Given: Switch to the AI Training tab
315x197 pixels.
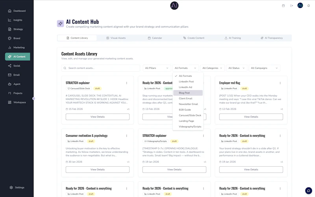Looking at the screenshot, I should click(x=233, y=38).
